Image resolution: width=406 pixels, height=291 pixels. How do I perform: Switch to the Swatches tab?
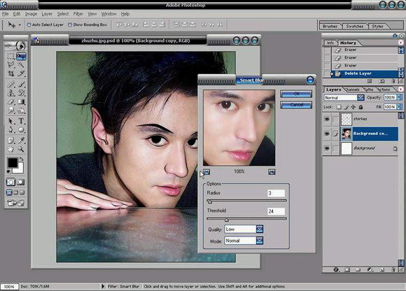(x=355, y=26)
